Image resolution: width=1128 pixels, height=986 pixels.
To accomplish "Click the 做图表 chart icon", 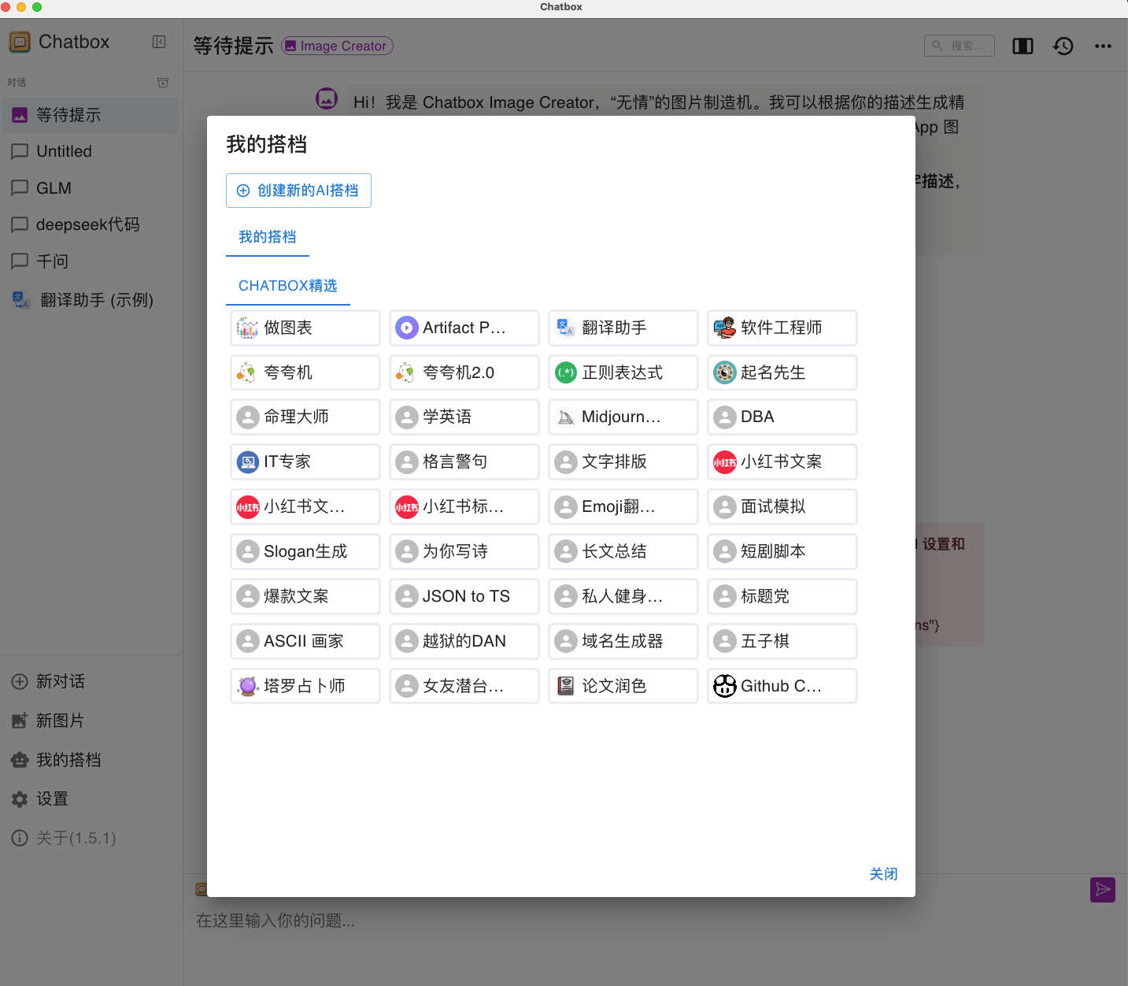I will coord(248,328).
